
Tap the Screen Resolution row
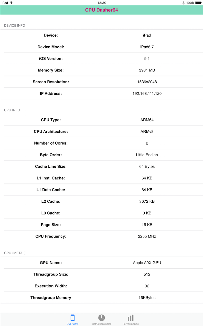102,82
